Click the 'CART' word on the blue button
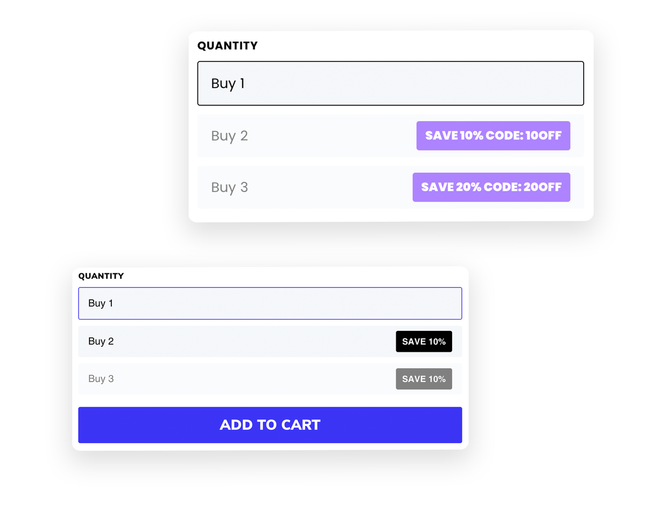Image resolution: width=646 pixels, height=531 pixels. pyautogui.click(x=297, y=425)
